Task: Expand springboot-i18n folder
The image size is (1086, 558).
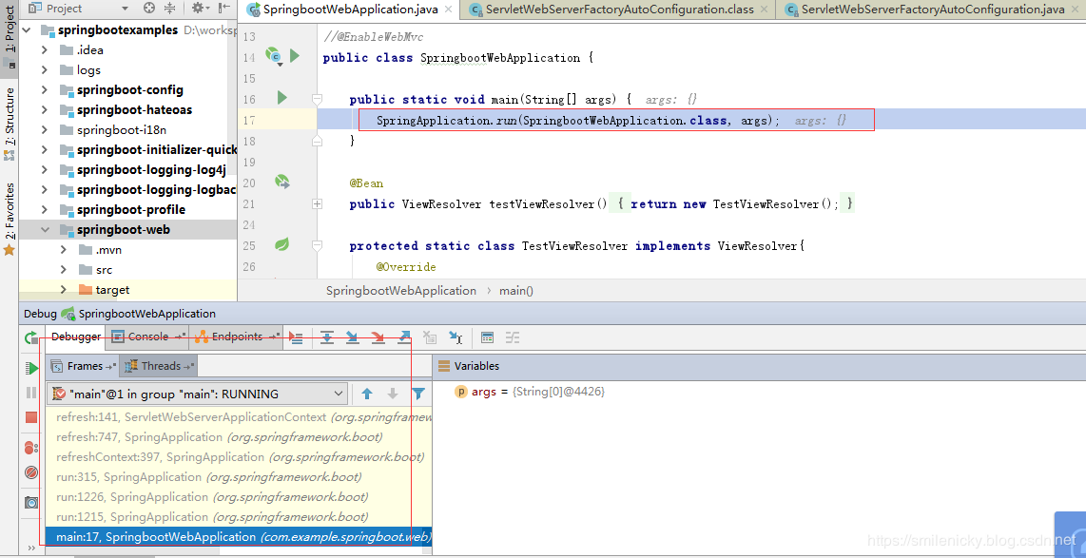Action: coord(45,129)
